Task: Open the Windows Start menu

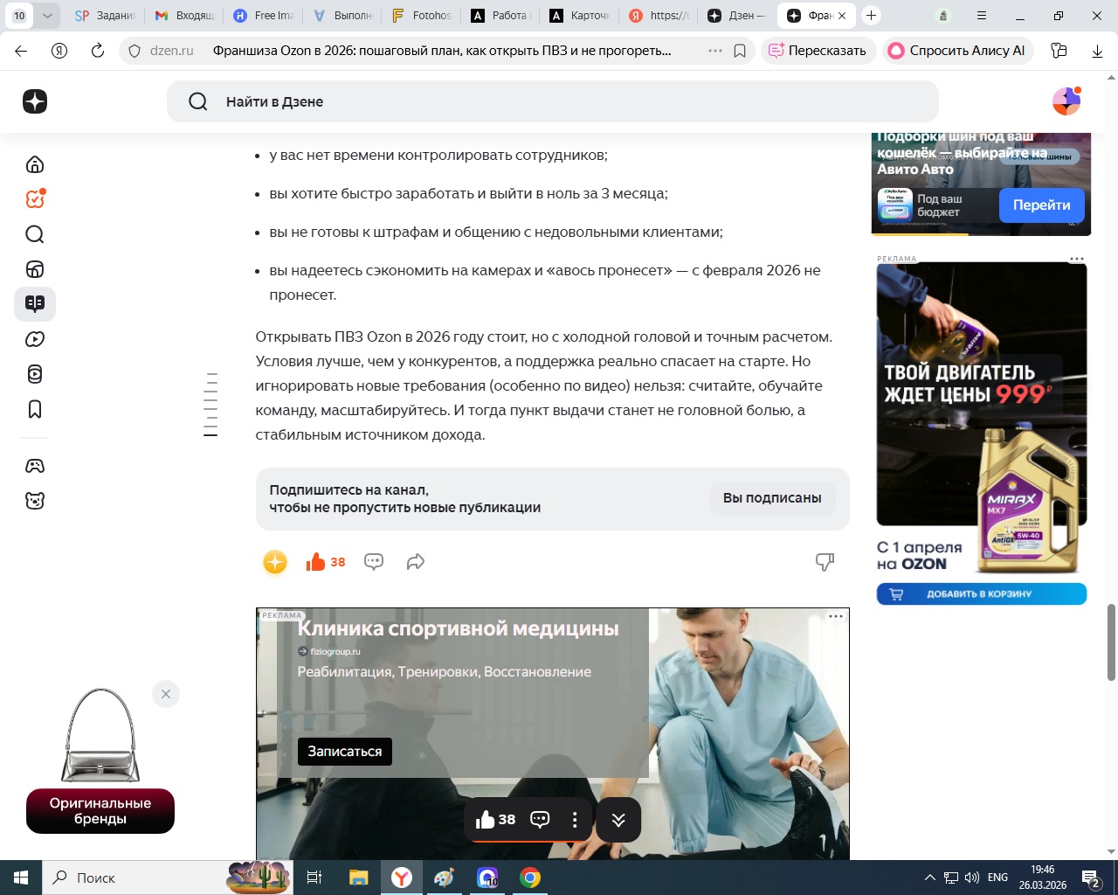Action: 21,878
